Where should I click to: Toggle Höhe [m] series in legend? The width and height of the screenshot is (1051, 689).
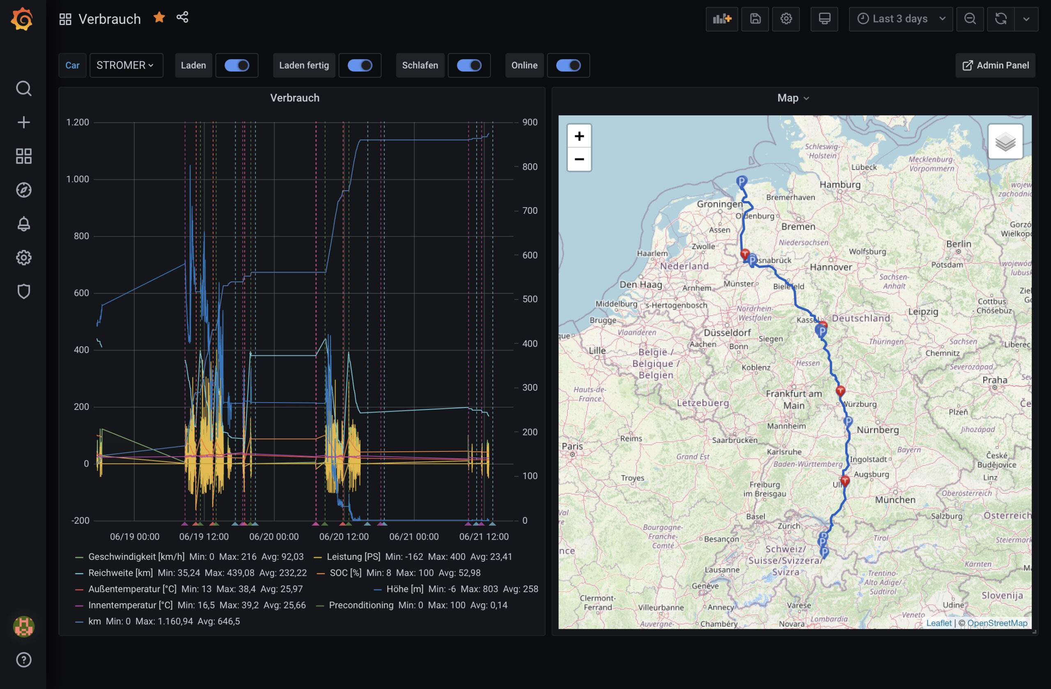pos(404,589)
